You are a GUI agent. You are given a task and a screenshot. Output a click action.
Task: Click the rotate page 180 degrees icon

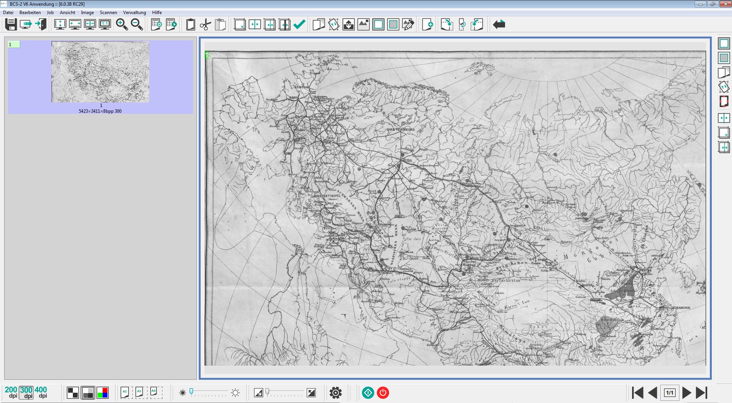462,24
